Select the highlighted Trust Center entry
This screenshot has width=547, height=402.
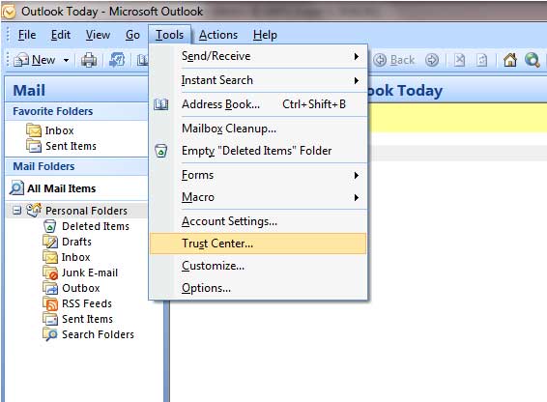tap(258, 244)
